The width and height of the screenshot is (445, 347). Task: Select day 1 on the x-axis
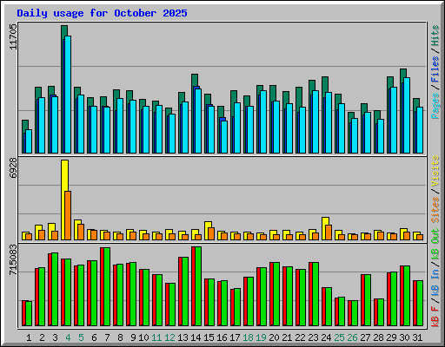point(29,337)
